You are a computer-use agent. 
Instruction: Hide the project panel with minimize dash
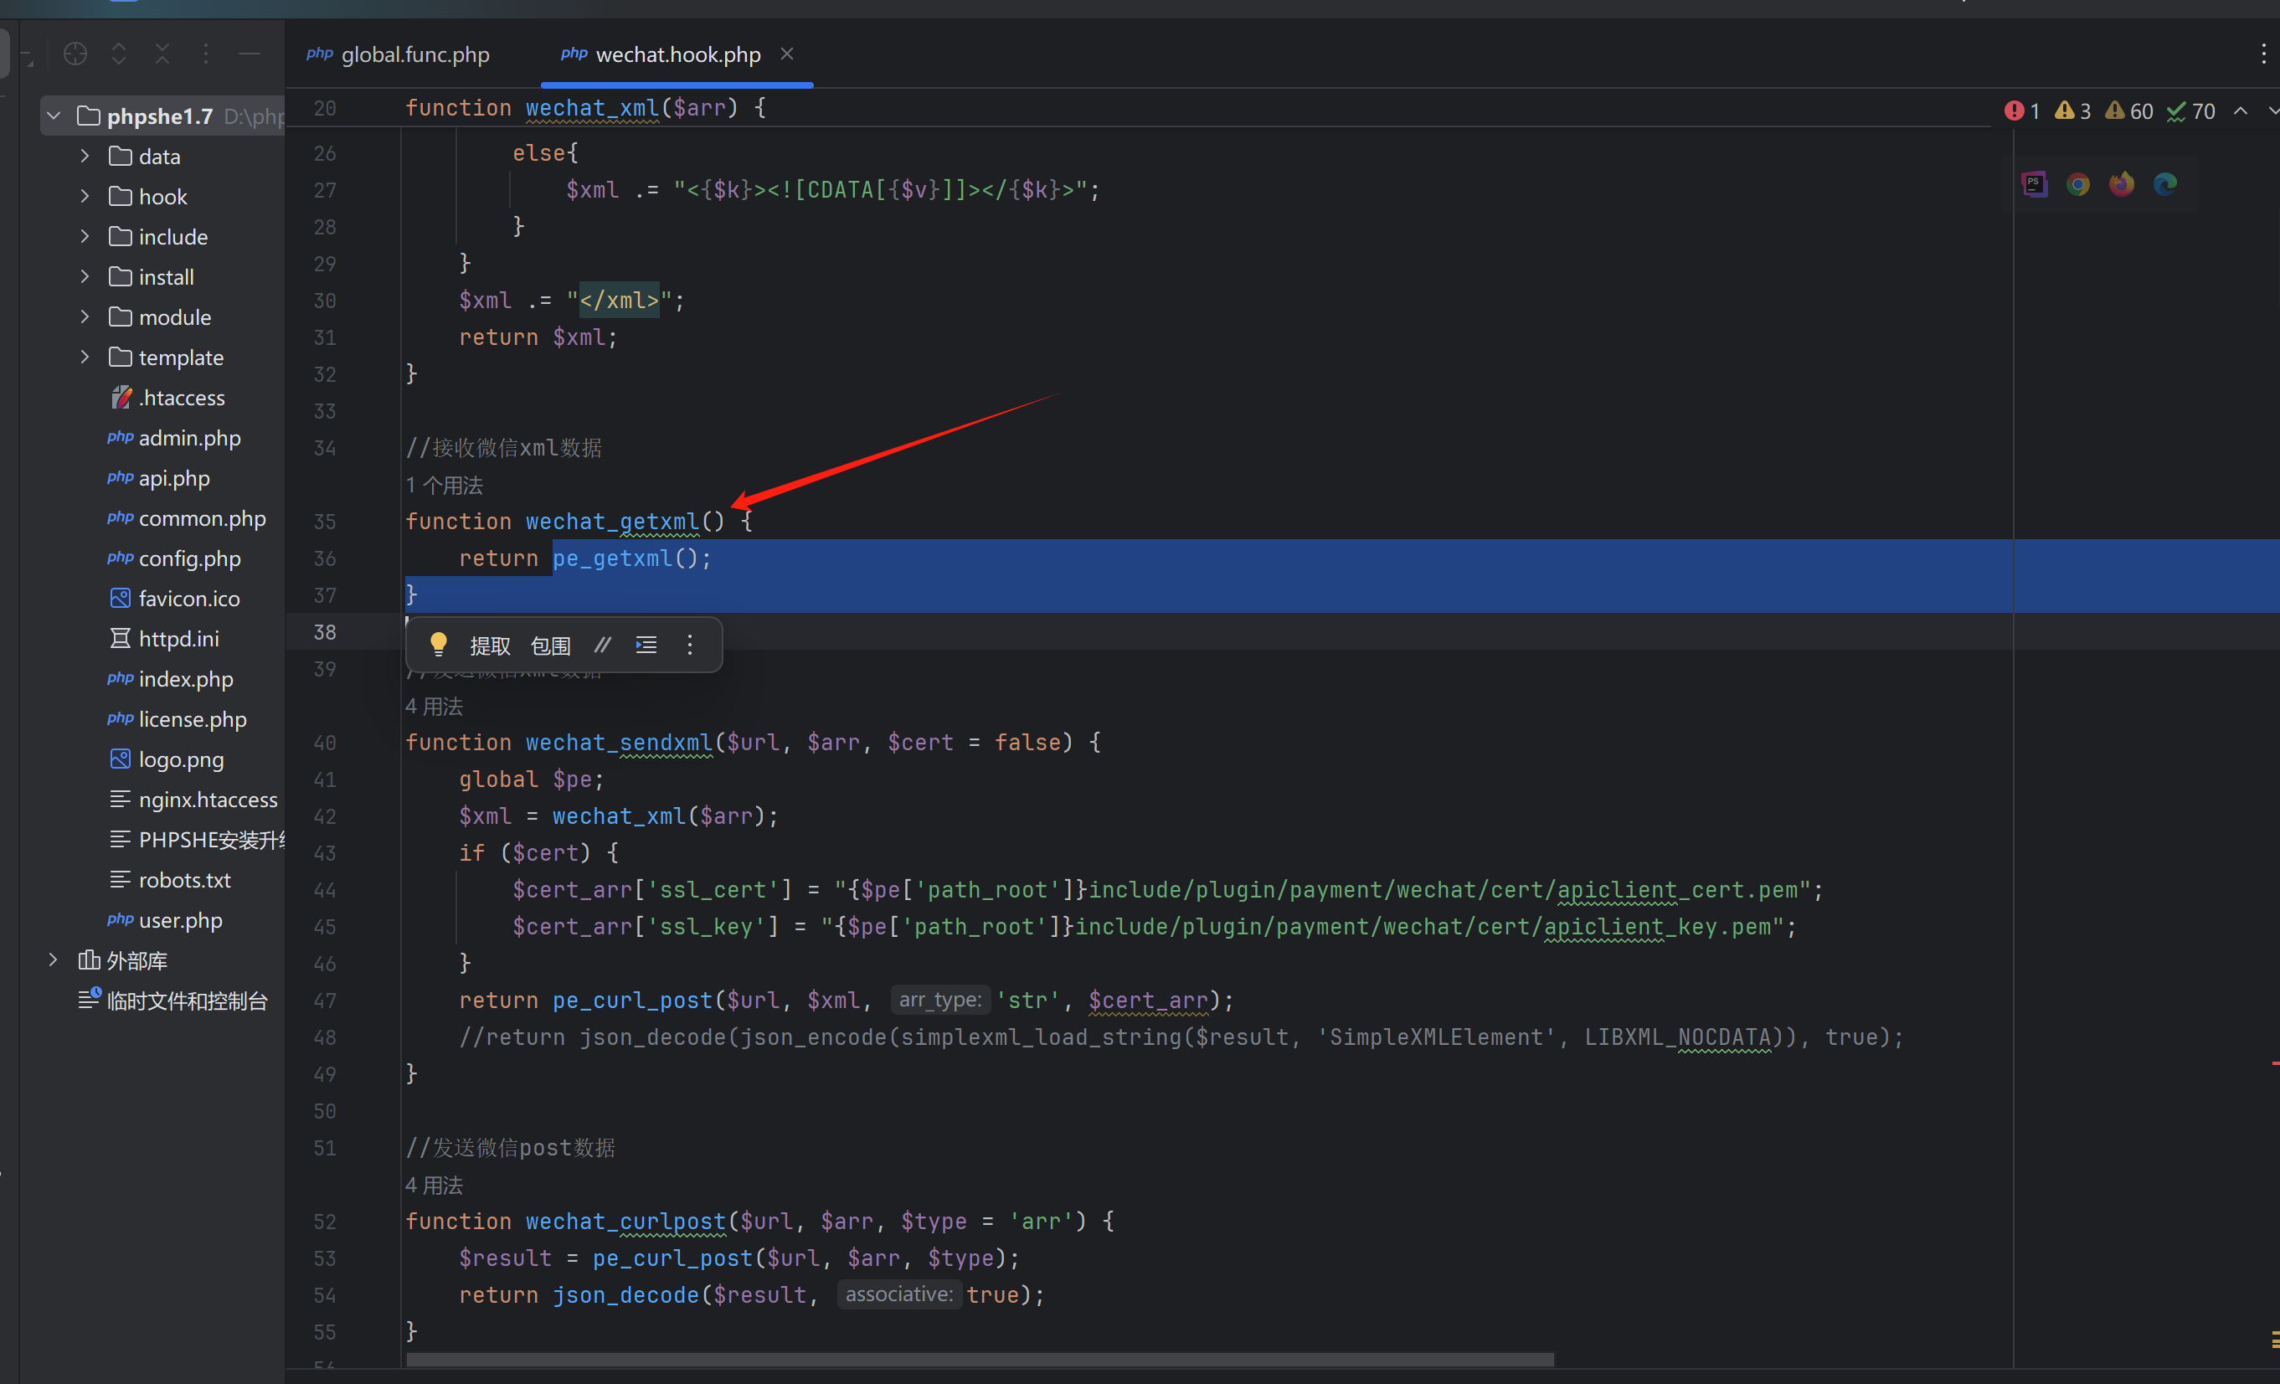pyautogui.click(x=249, y=54)
